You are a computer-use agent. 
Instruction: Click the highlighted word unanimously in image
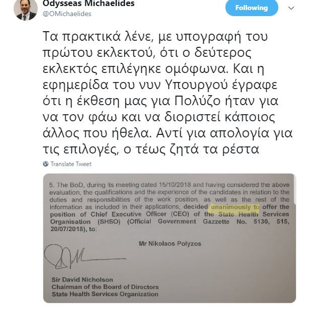point(230,207)
